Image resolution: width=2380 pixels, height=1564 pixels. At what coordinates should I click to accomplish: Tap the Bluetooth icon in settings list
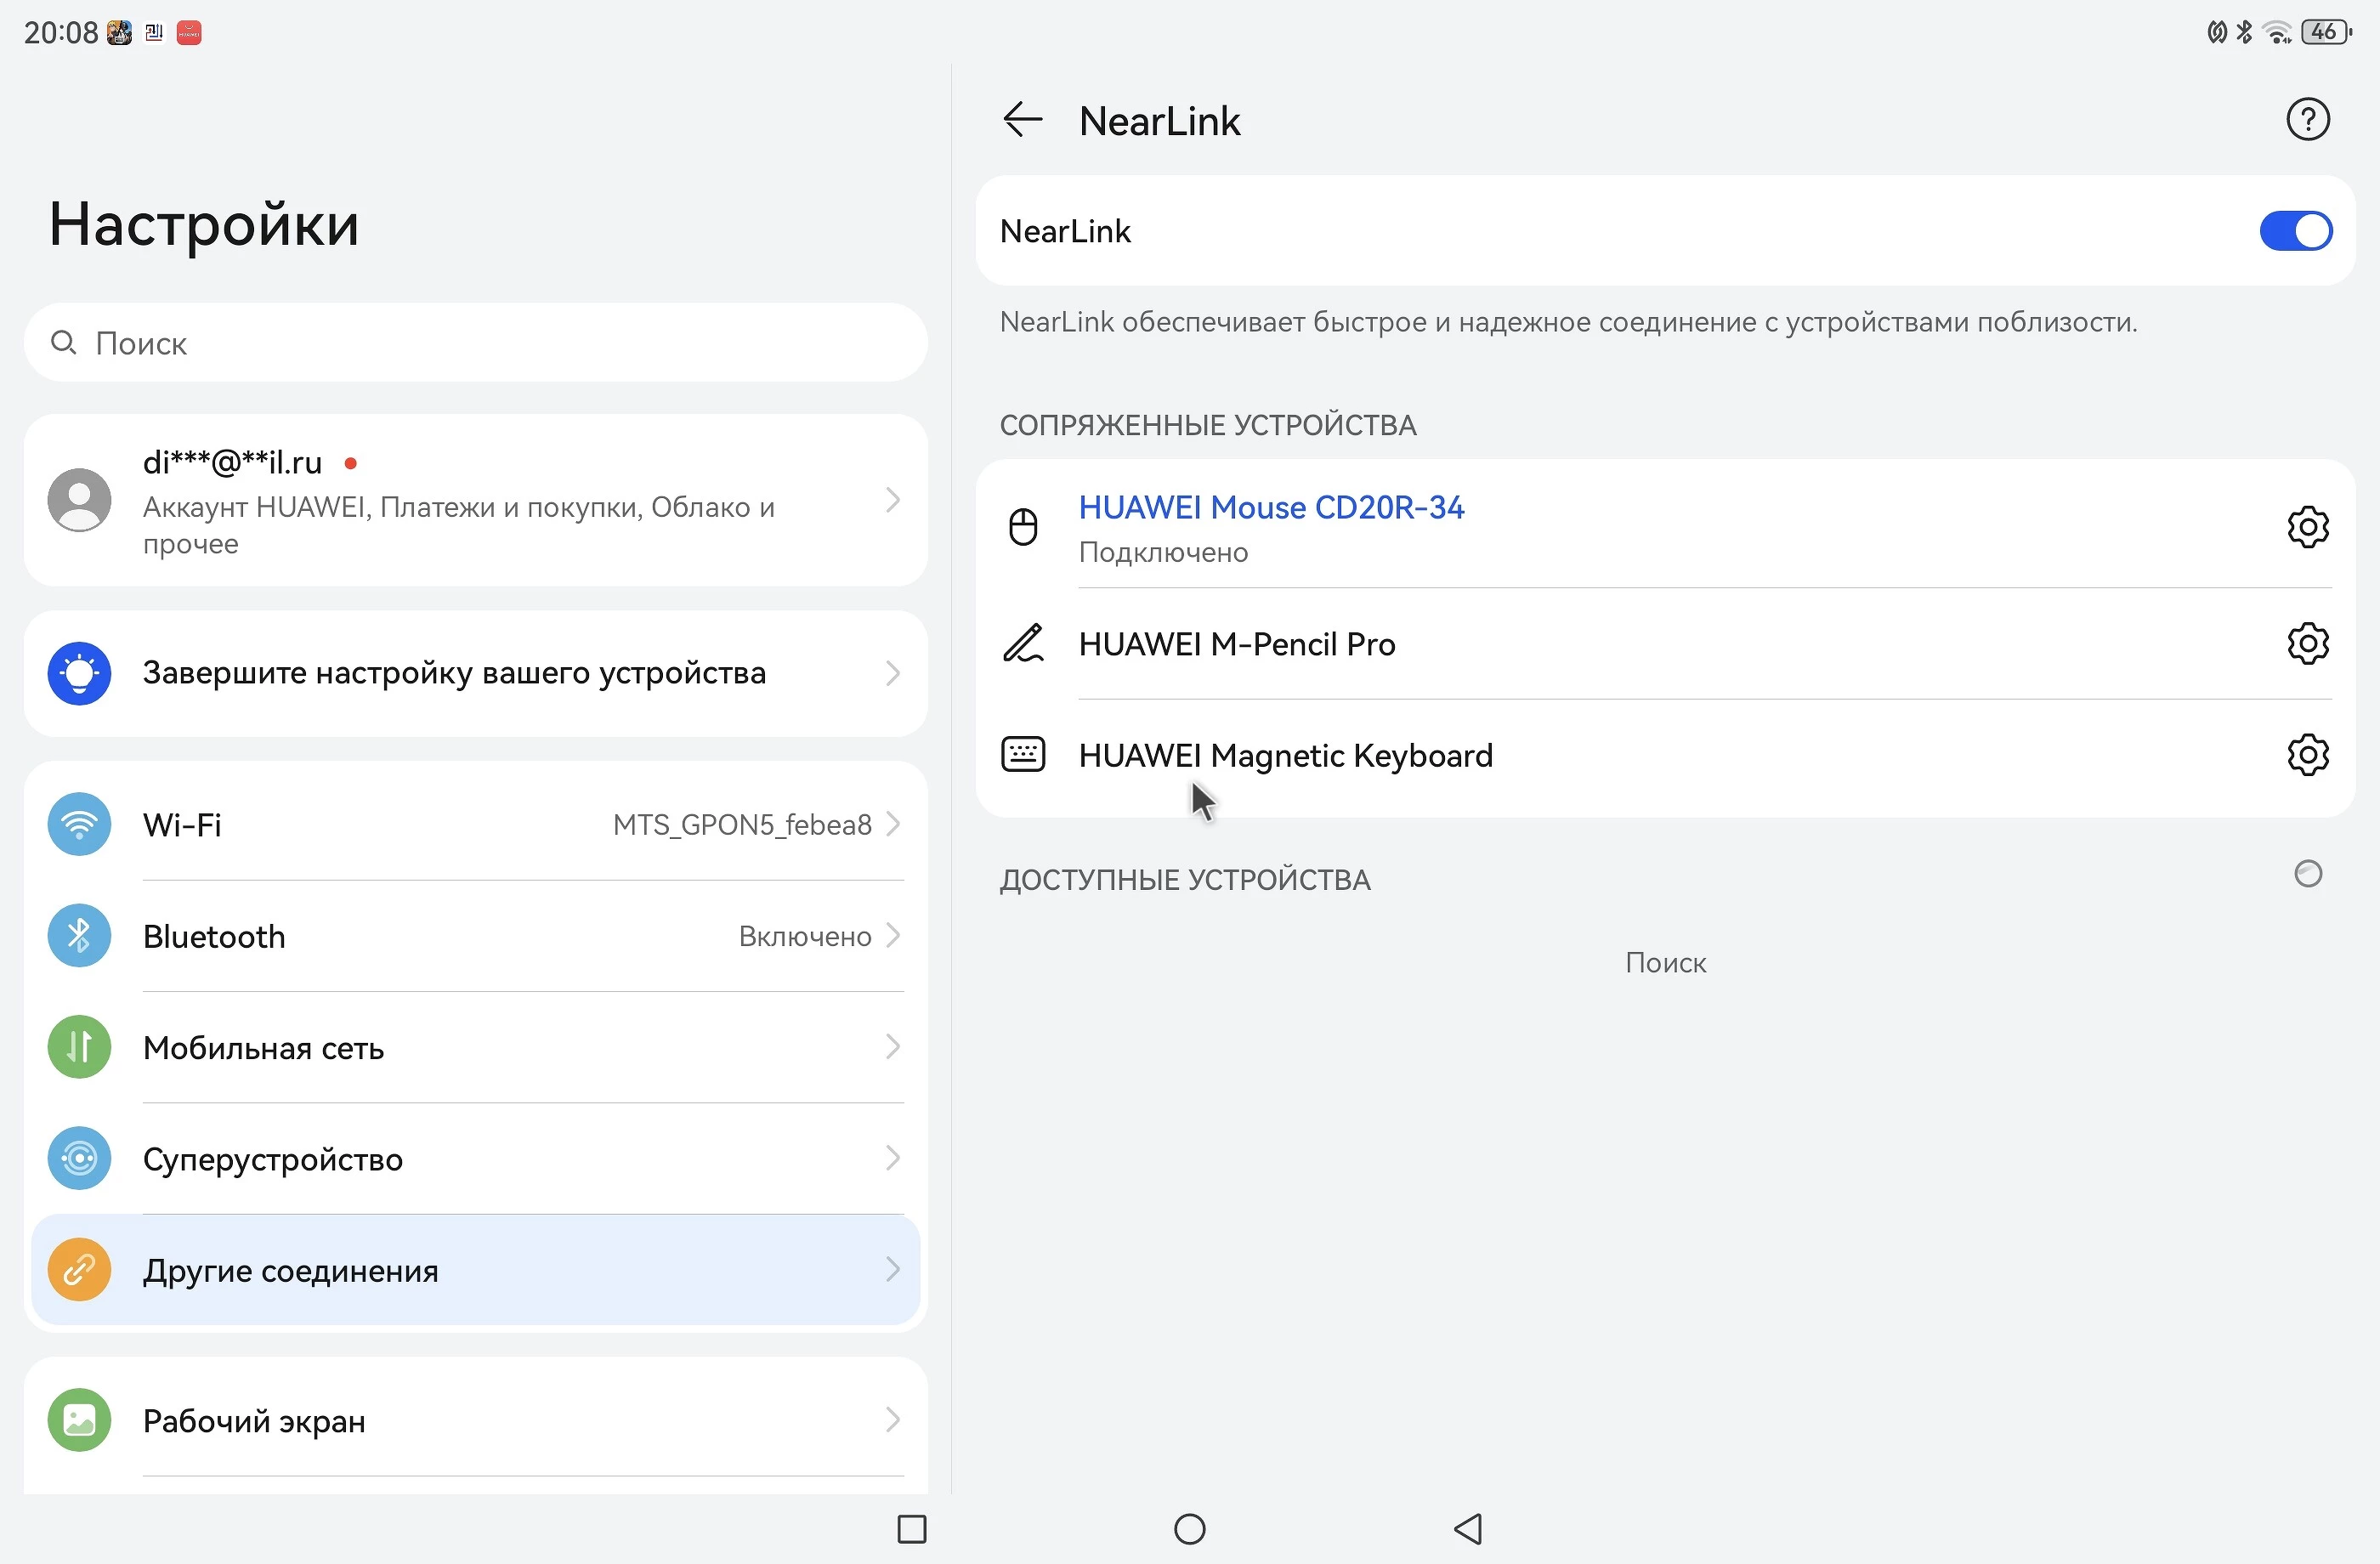pos(79,936)
